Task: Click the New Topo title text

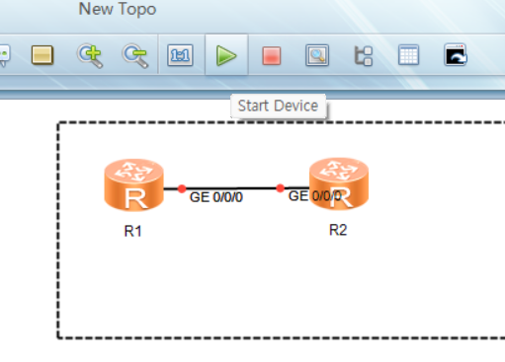Action: click(118, 9)
